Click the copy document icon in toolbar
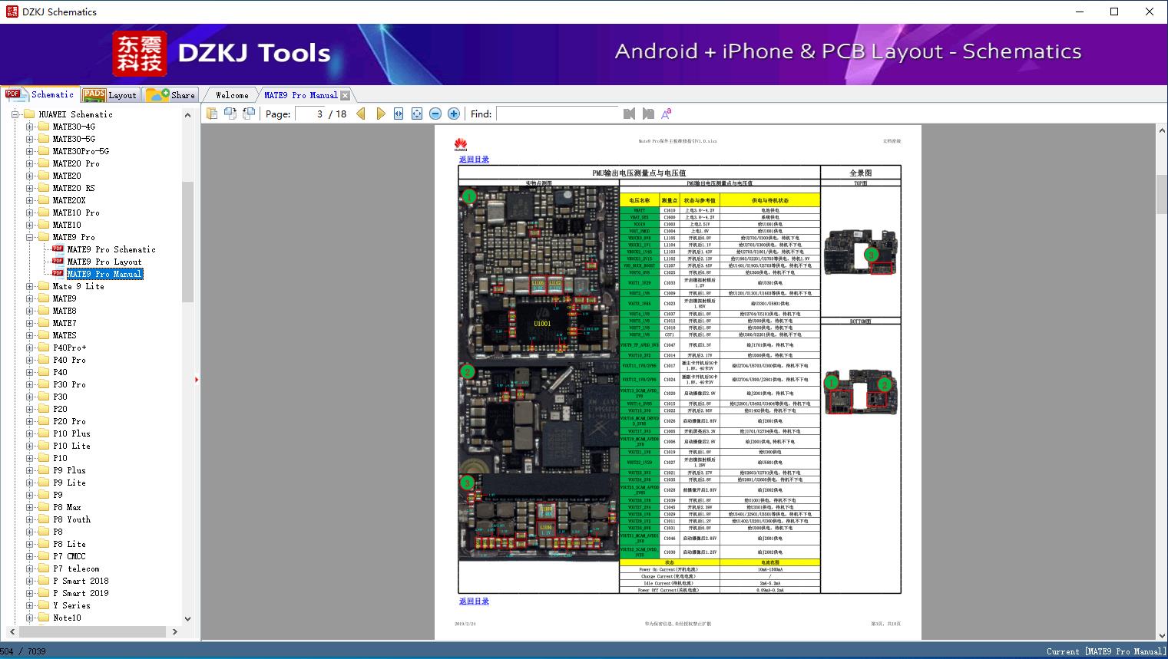 [x=212, y=114]
